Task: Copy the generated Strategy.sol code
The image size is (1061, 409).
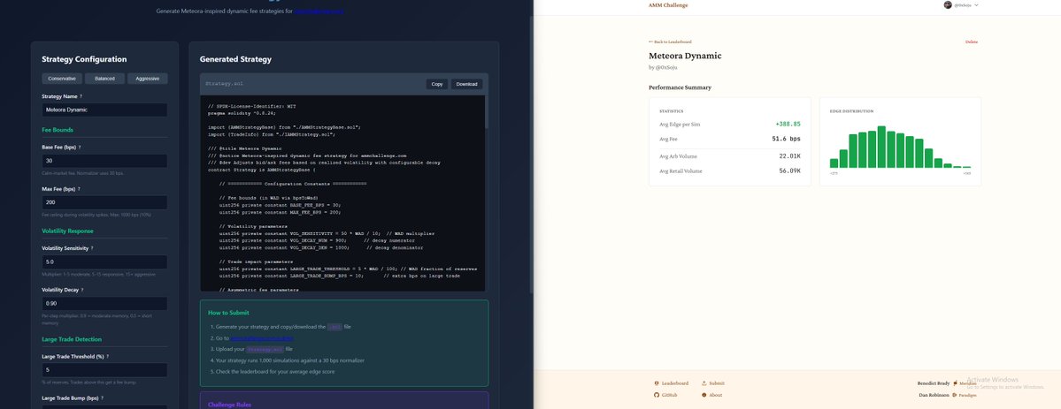Action: tap(437, 84)
